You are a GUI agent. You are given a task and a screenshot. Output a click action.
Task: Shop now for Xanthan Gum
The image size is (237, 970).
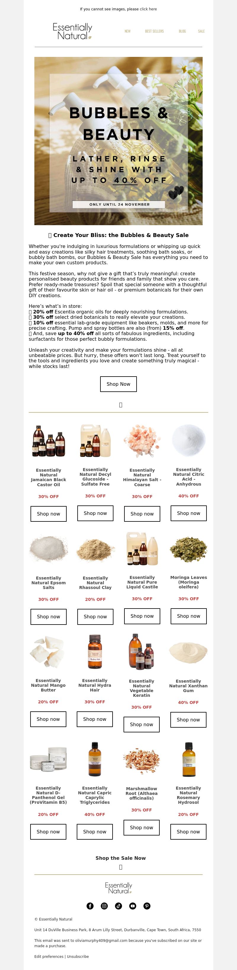188,720
